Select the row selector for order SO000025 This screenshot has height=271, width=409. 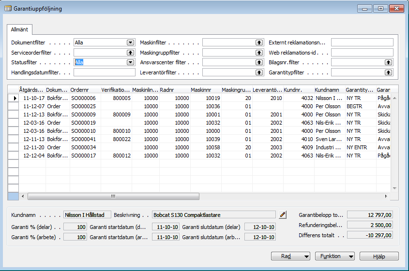point(13,106)
